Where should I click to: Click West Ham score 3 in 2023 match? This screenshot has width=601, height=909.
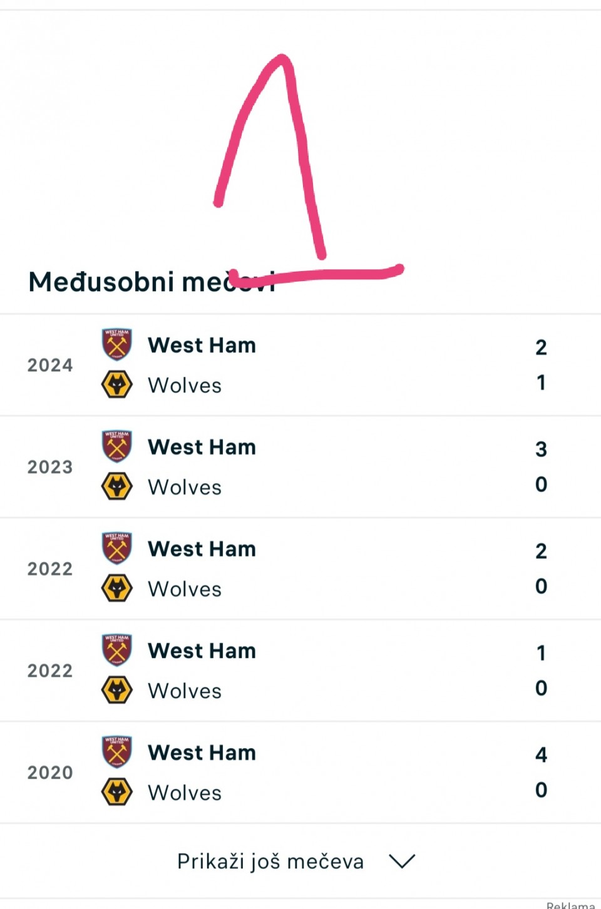[541, 449]
